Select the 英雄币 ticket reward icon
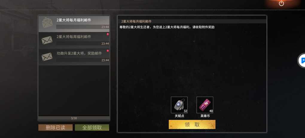 click(x=205, y=105)
